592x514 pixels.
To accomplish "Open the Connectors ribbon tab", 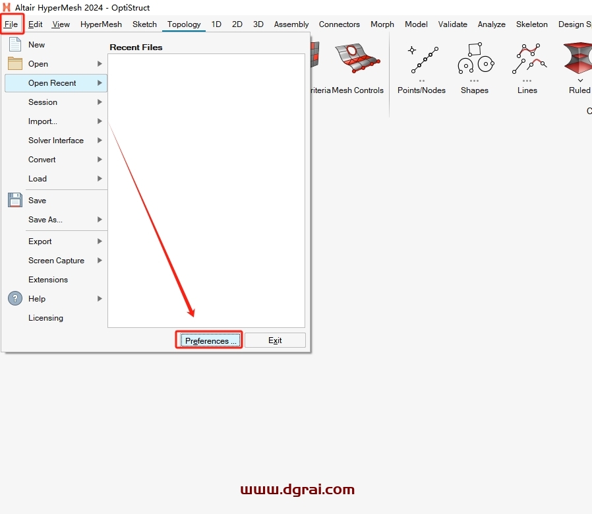I will click(339, 24).
